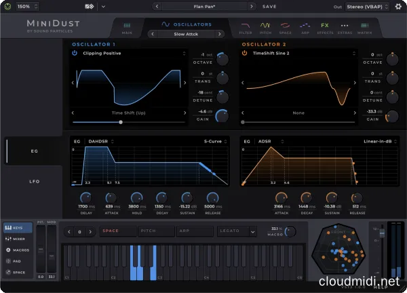Screen dimensions: 407x293
Task: Select the PAD bottom panel tab
Action: (x=18, y=261)
